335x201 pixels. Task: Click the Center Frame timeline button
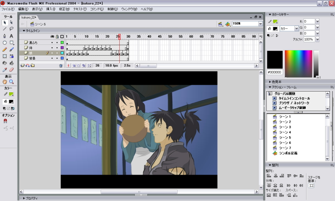(x=68, y=66)
